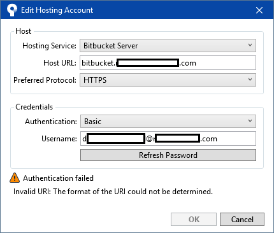Image resolution: width=274 pixels, height=233 pixels.
Task: Click the Sourcetree logo in title bar
Action: tap(12, 10)
